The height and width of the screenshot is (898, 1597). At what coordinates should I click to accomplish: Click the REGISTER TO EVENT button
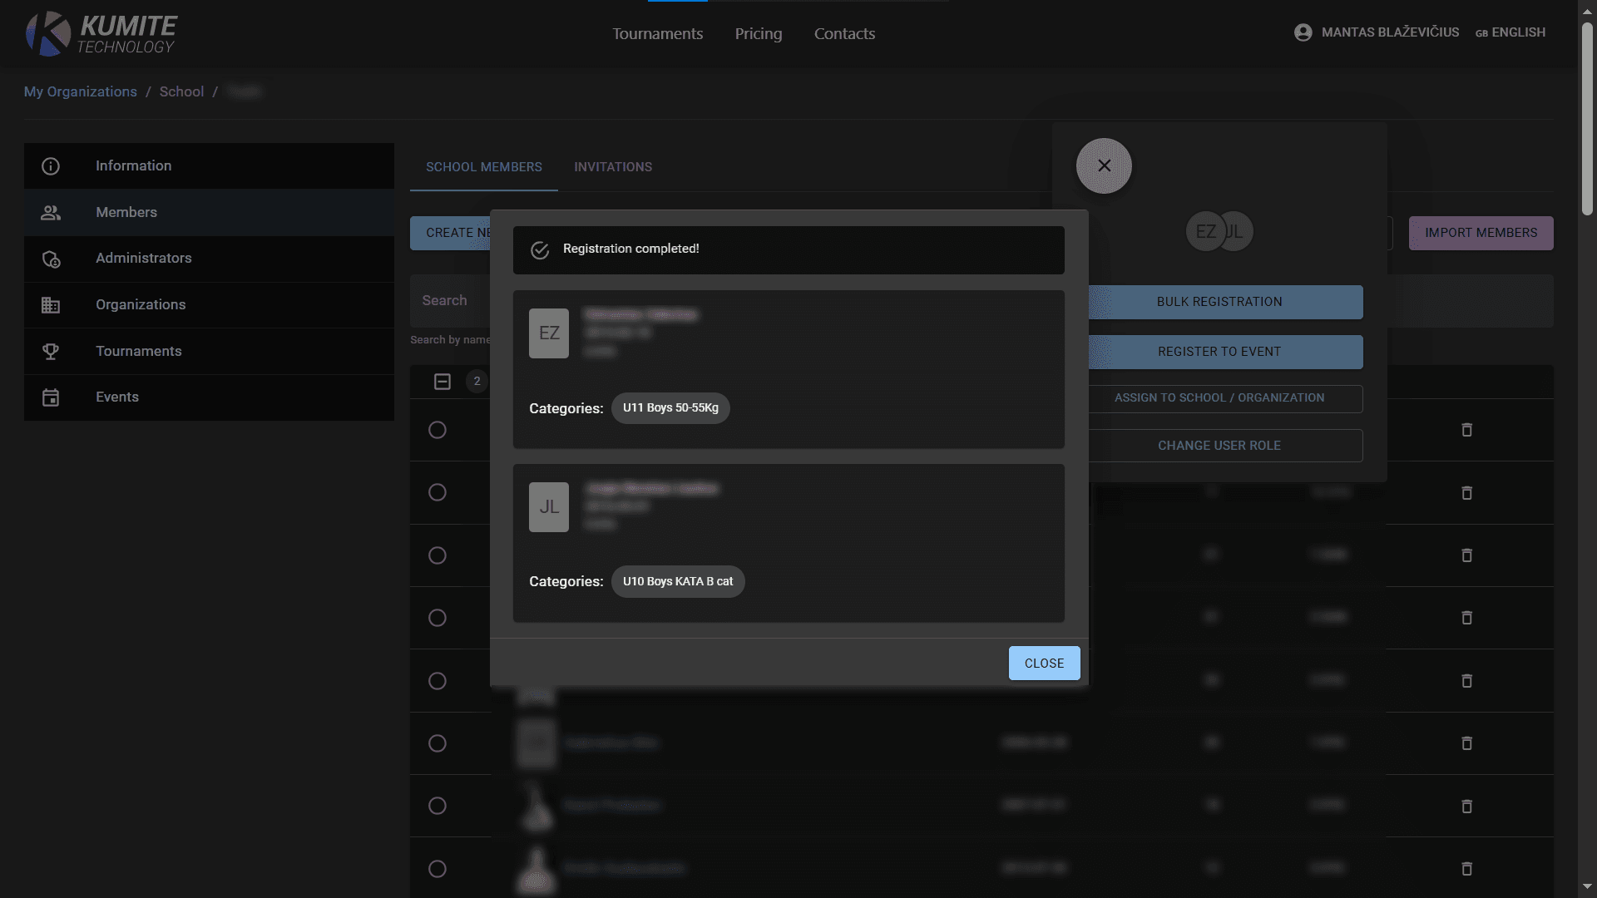1219,351
